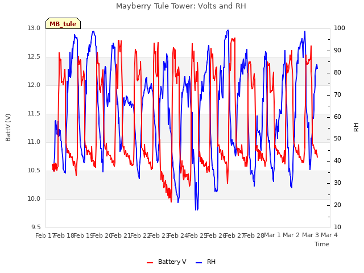
Task: Toggle the Battery V legend entry
Action: 166,262
